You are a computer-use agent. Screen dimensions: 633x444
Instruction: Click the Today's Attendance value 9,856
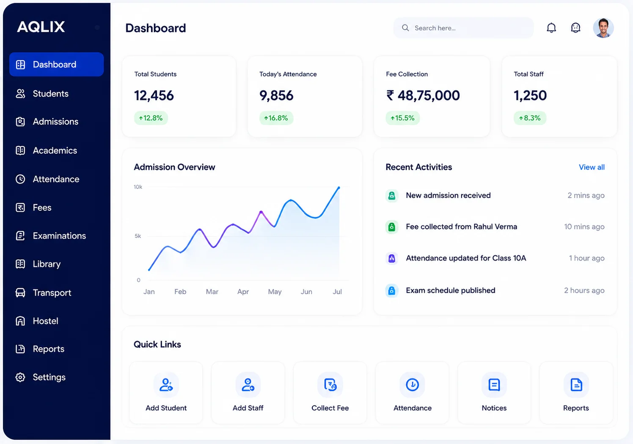276,95
